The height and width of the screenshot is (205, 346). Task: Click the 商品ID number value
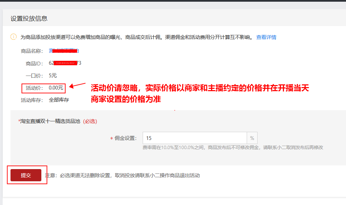pos(65,63)
